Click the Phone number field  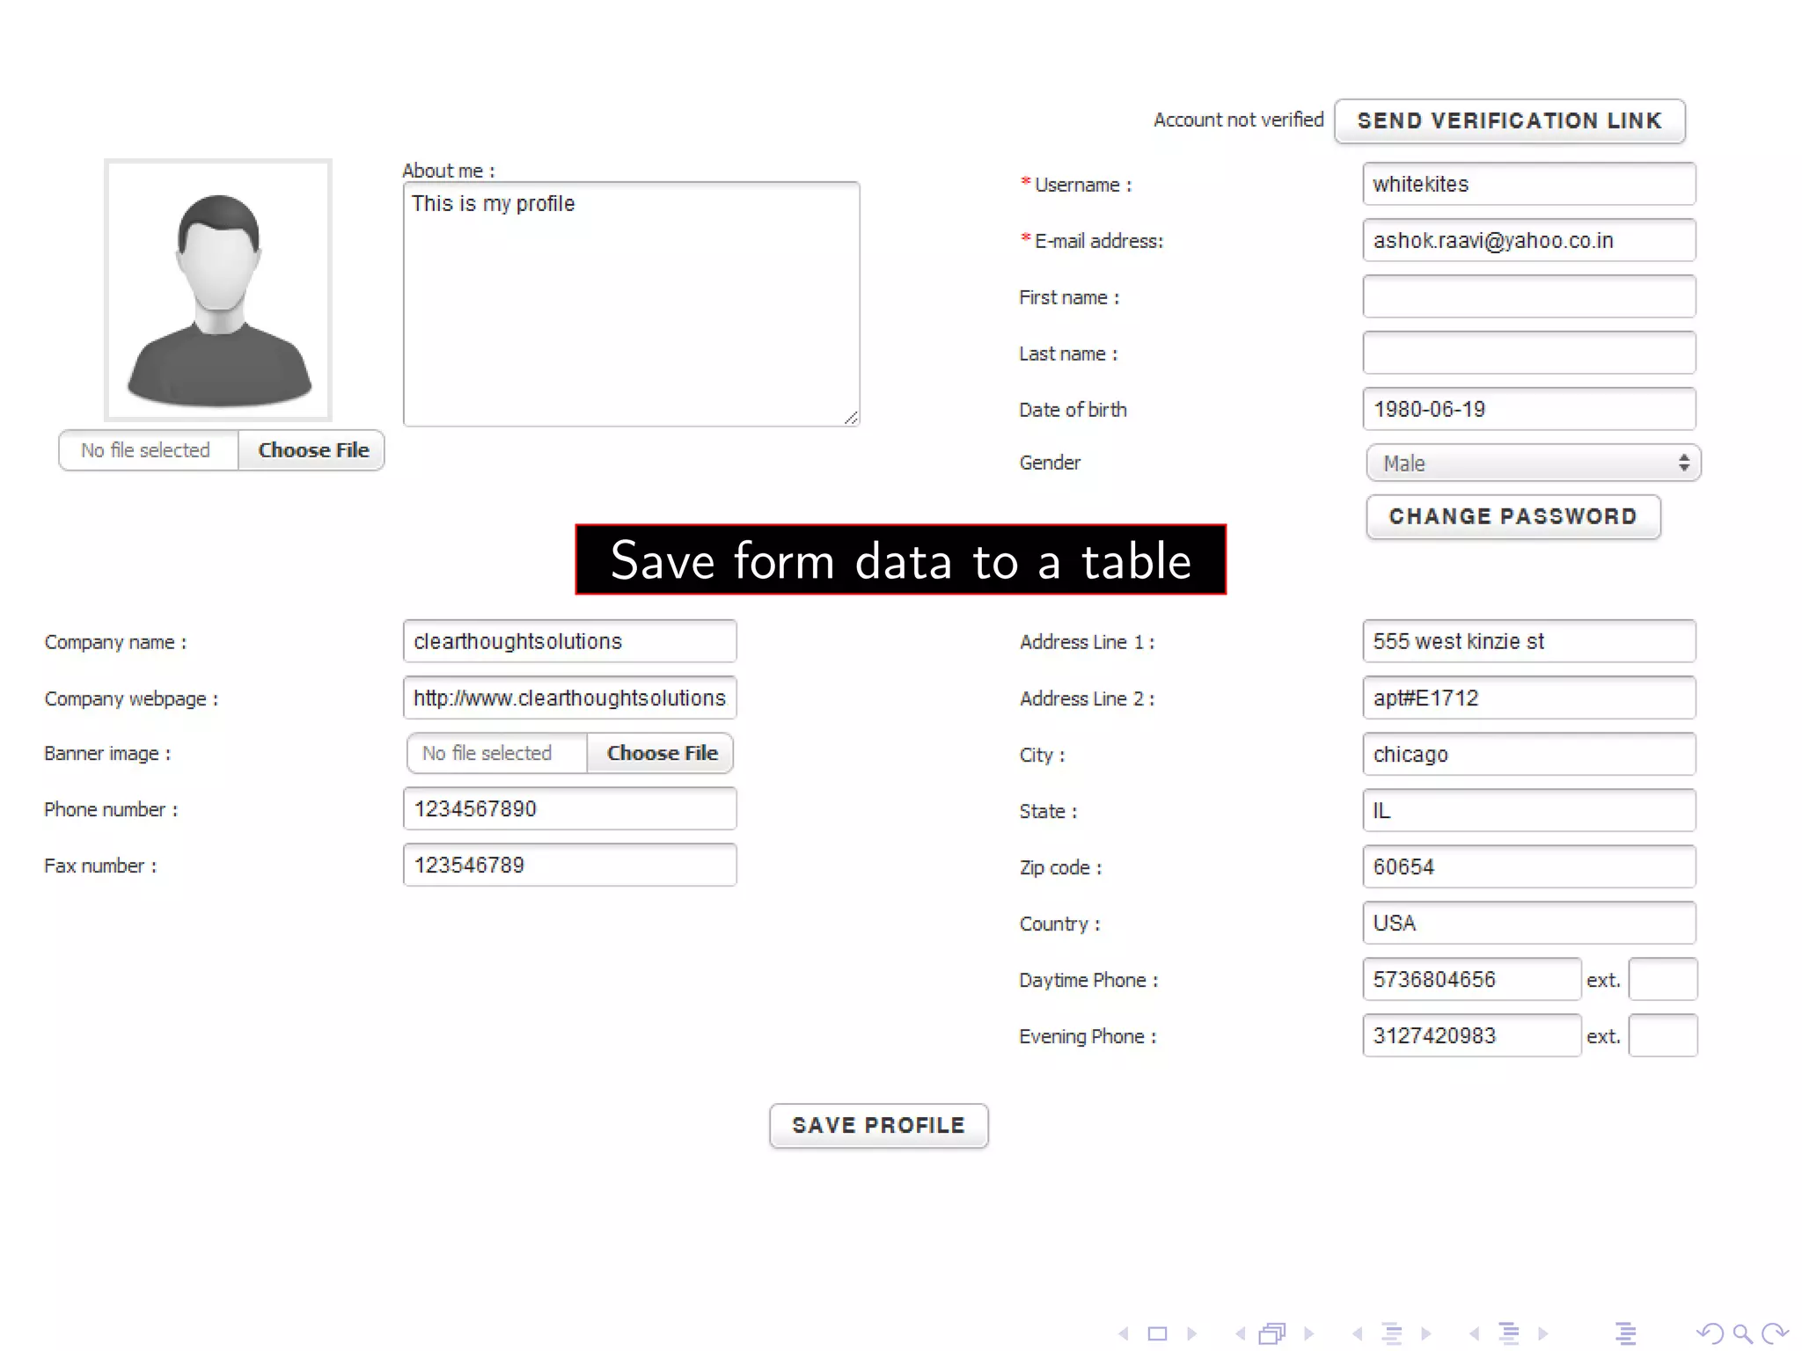click(570, 808)
